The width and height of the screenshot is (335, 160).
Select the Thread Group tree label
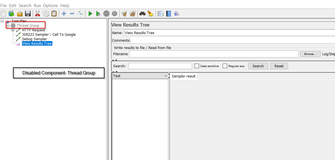click(28, 25)
